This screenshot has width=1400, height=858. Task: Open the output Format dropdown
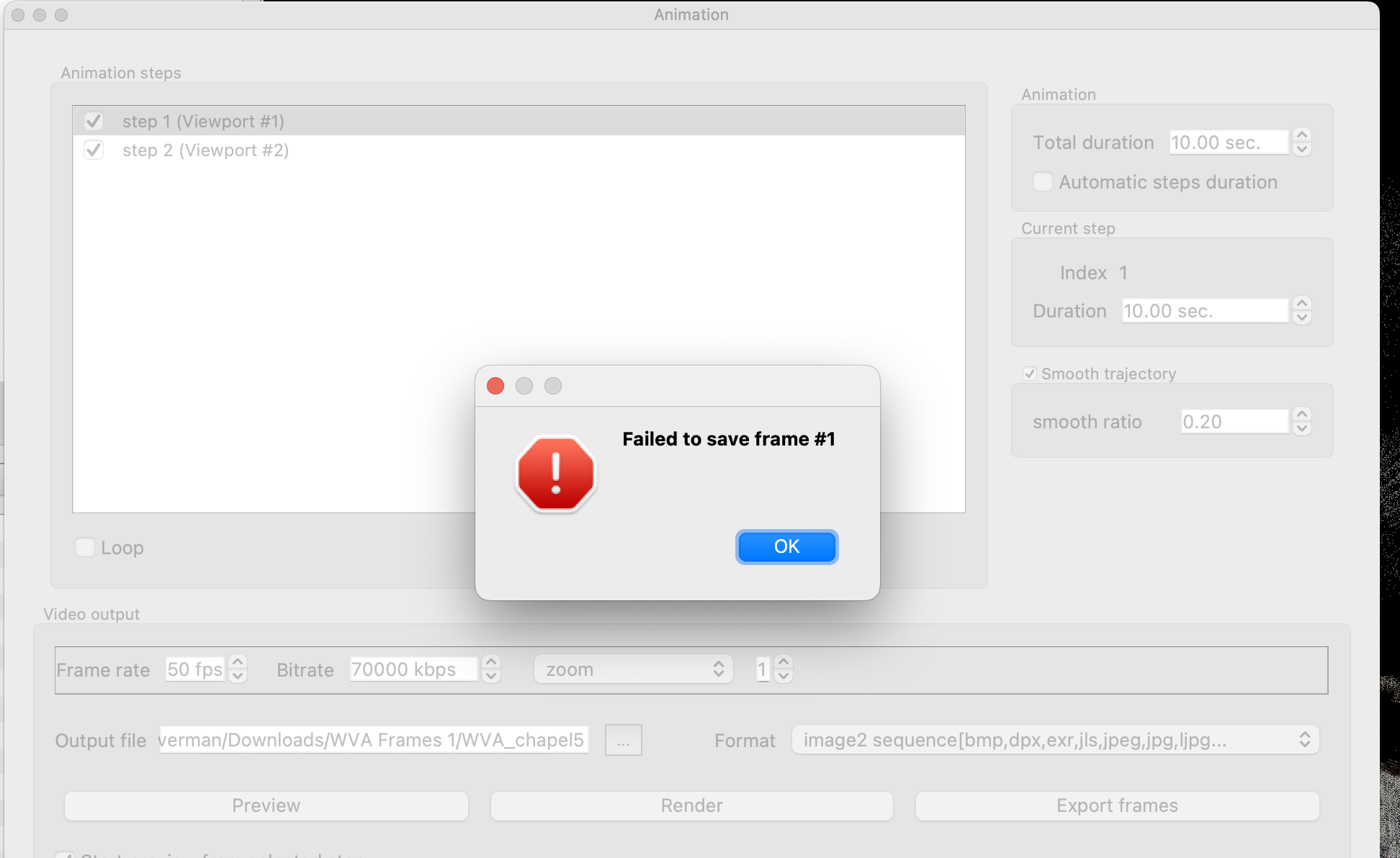pos(1054,739)
